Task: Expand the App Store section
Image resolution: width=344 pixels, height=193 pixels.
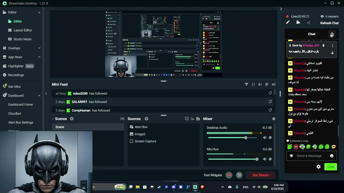Action: 39,57
